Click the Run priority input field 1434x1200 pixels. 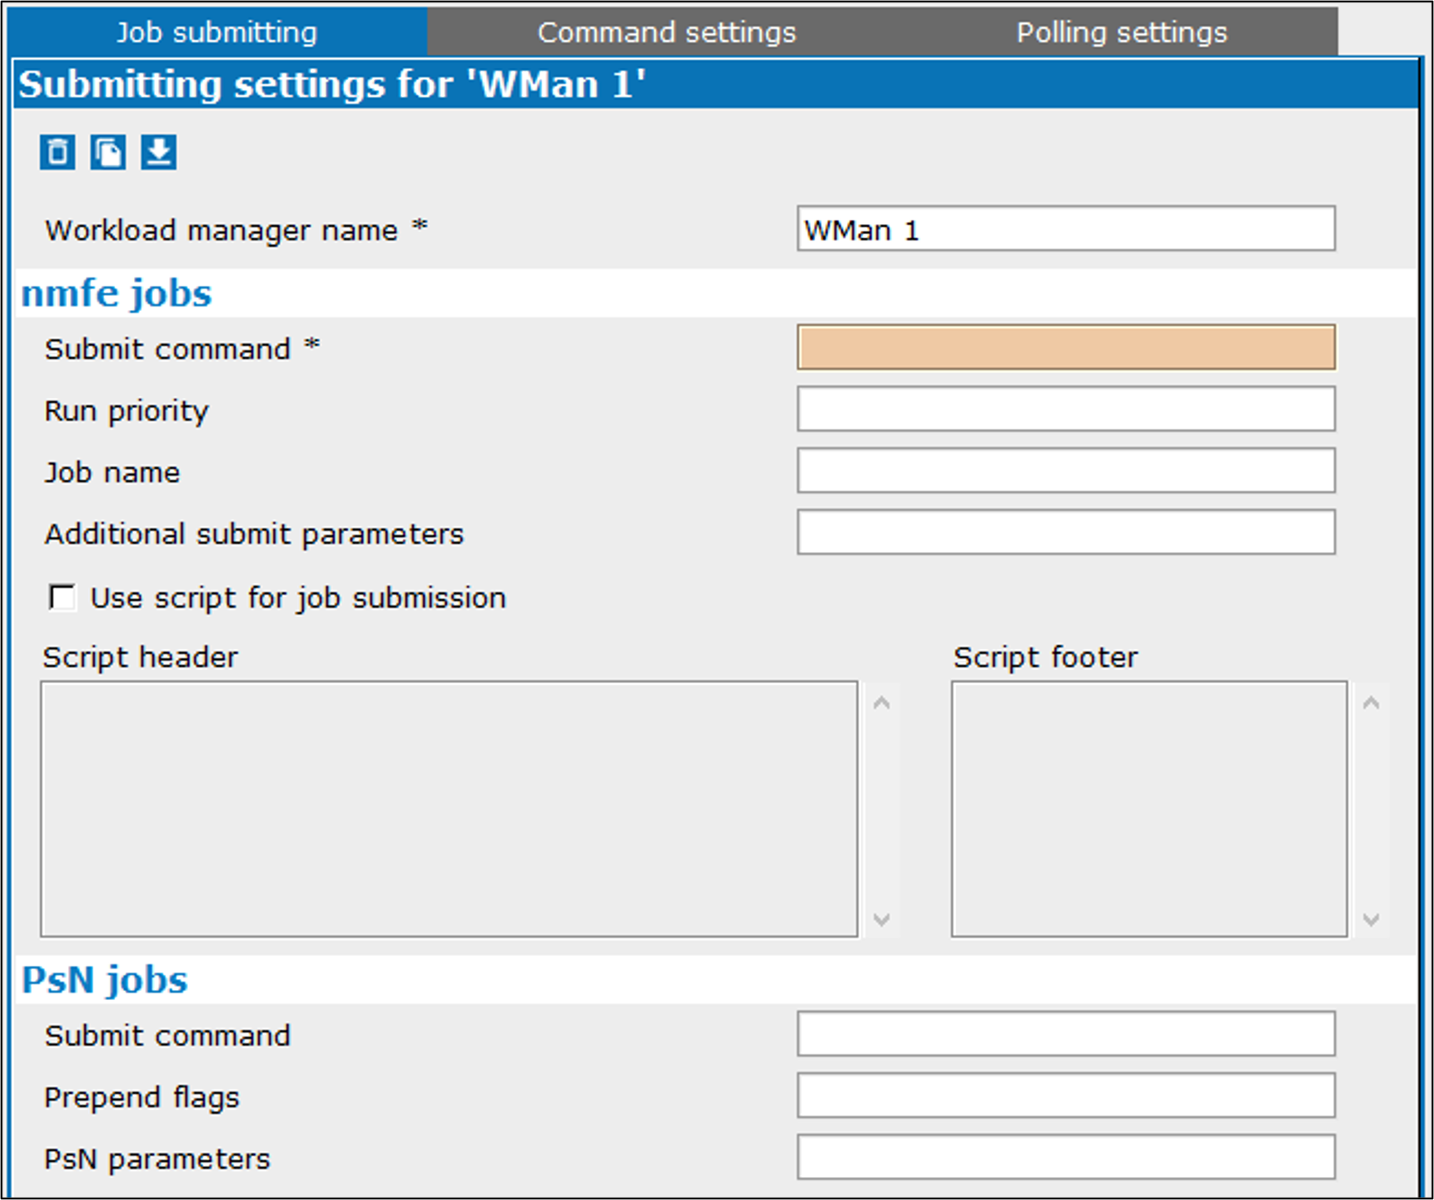click(x=1066, y=409)
